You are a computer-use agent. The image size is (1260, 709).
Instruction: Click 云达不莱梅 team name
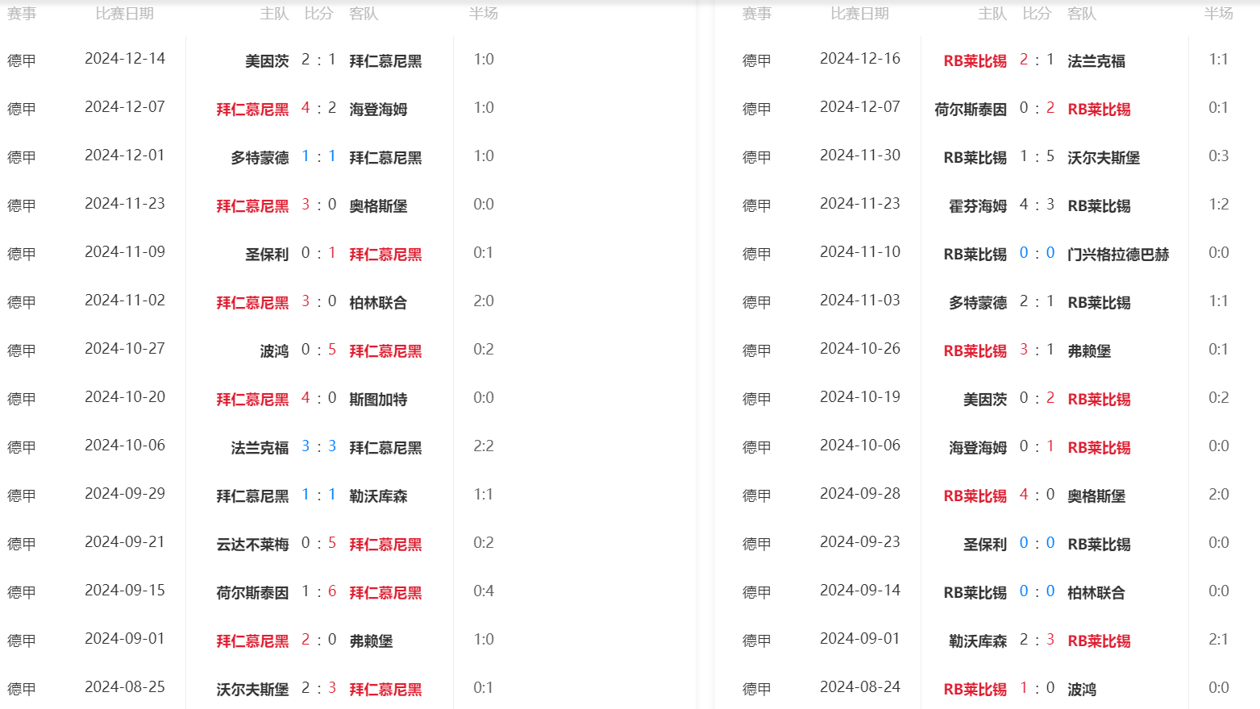252,545
